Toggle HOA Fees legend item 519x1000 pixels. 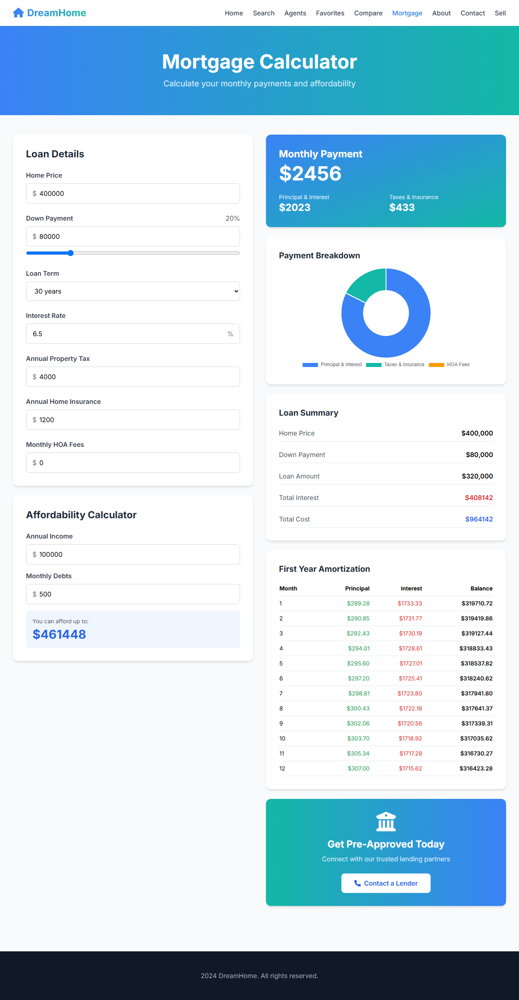point(449,365)
